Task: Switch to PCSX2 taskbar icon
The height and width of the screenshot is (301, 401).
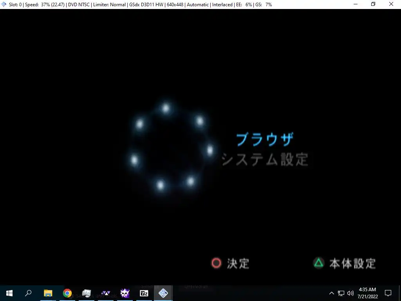Action: point(163,293)
